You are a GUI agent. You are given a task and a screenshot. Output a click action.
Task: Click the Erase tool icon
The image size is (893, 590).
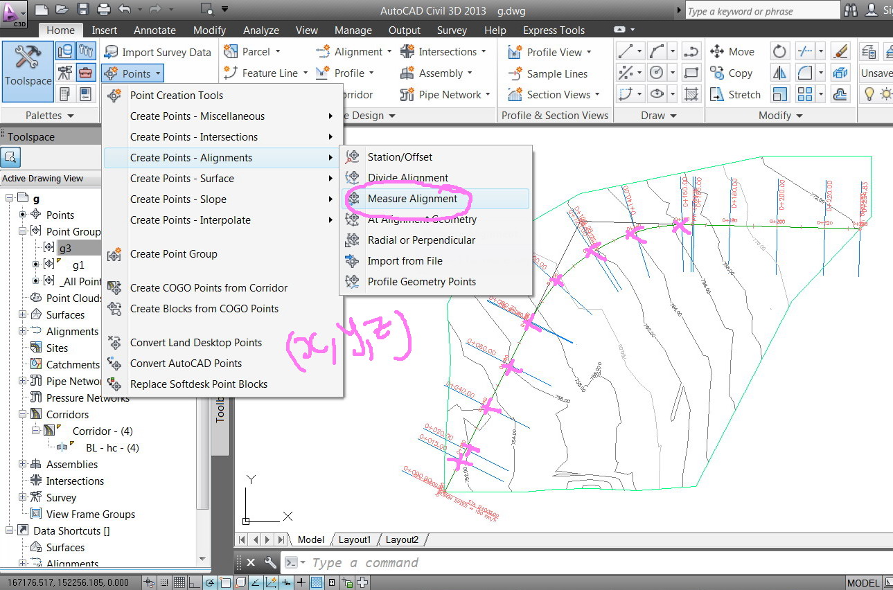840,52
